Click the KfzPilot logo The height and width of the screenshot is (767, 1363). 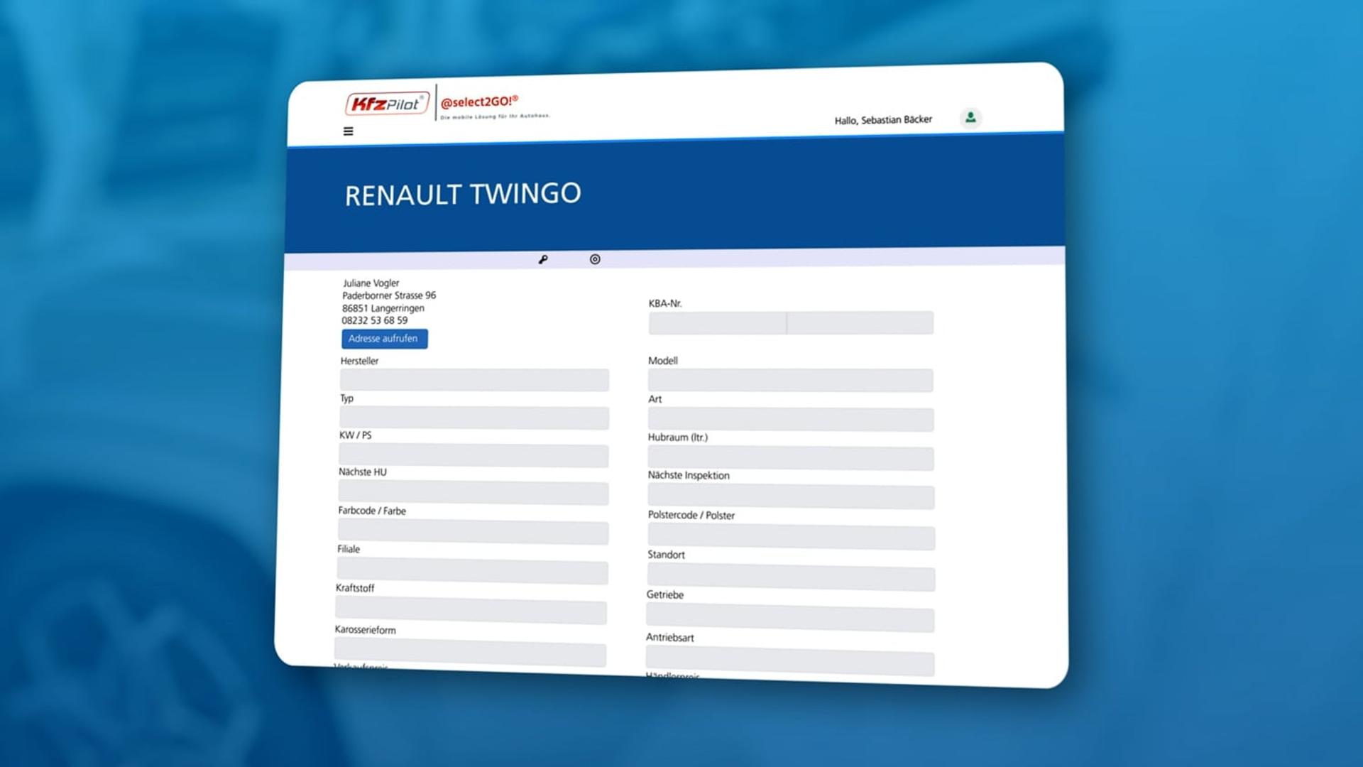tap(388, 104)
